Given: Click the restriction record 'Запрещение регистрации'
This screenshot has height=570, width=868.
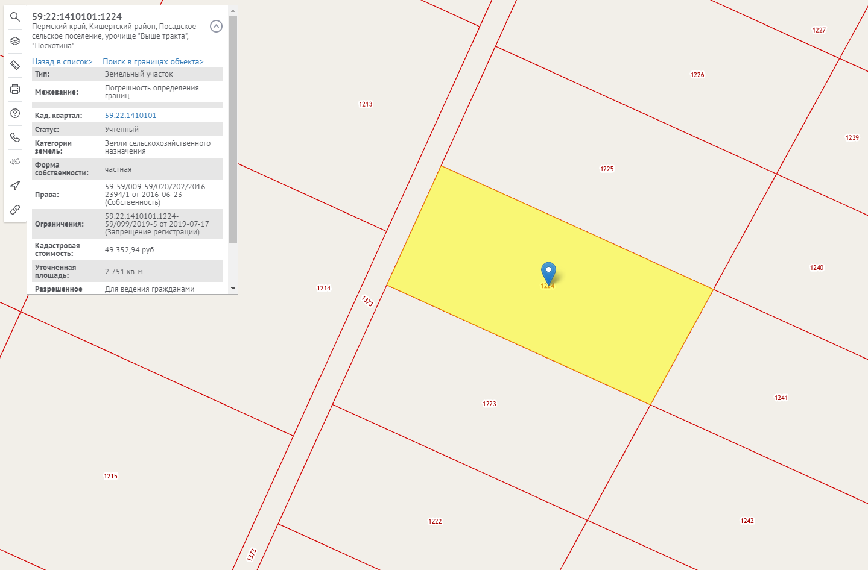Looking at the screenshot, I should [157, 224].
